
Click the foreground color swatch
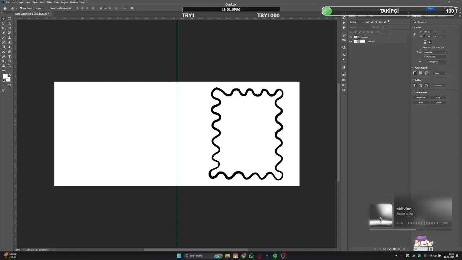pos(5,77)
